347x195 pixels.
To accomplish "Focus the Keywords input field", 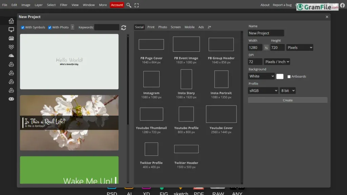I will [107, 27].
